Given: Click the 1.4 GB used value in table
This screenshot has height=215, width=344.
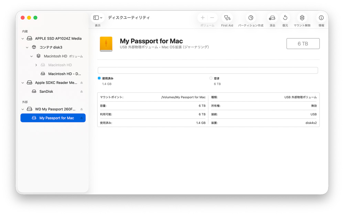Looking at the screenshot, I should 201,123.
